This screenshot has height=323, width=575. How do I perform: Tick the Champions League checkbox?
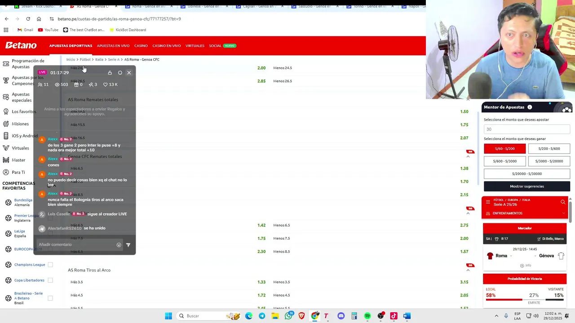click(x=50, y=265)
